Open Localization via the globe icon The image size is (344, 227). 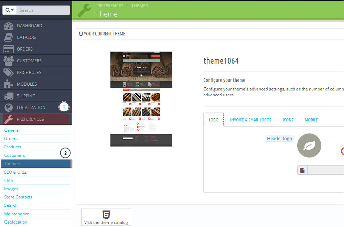(x=8, y=107)
